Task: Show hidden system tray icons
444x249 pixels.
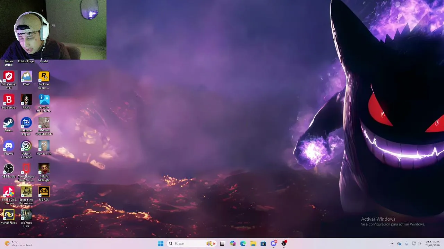Action: pyautogui.click(x=392, y=243)
